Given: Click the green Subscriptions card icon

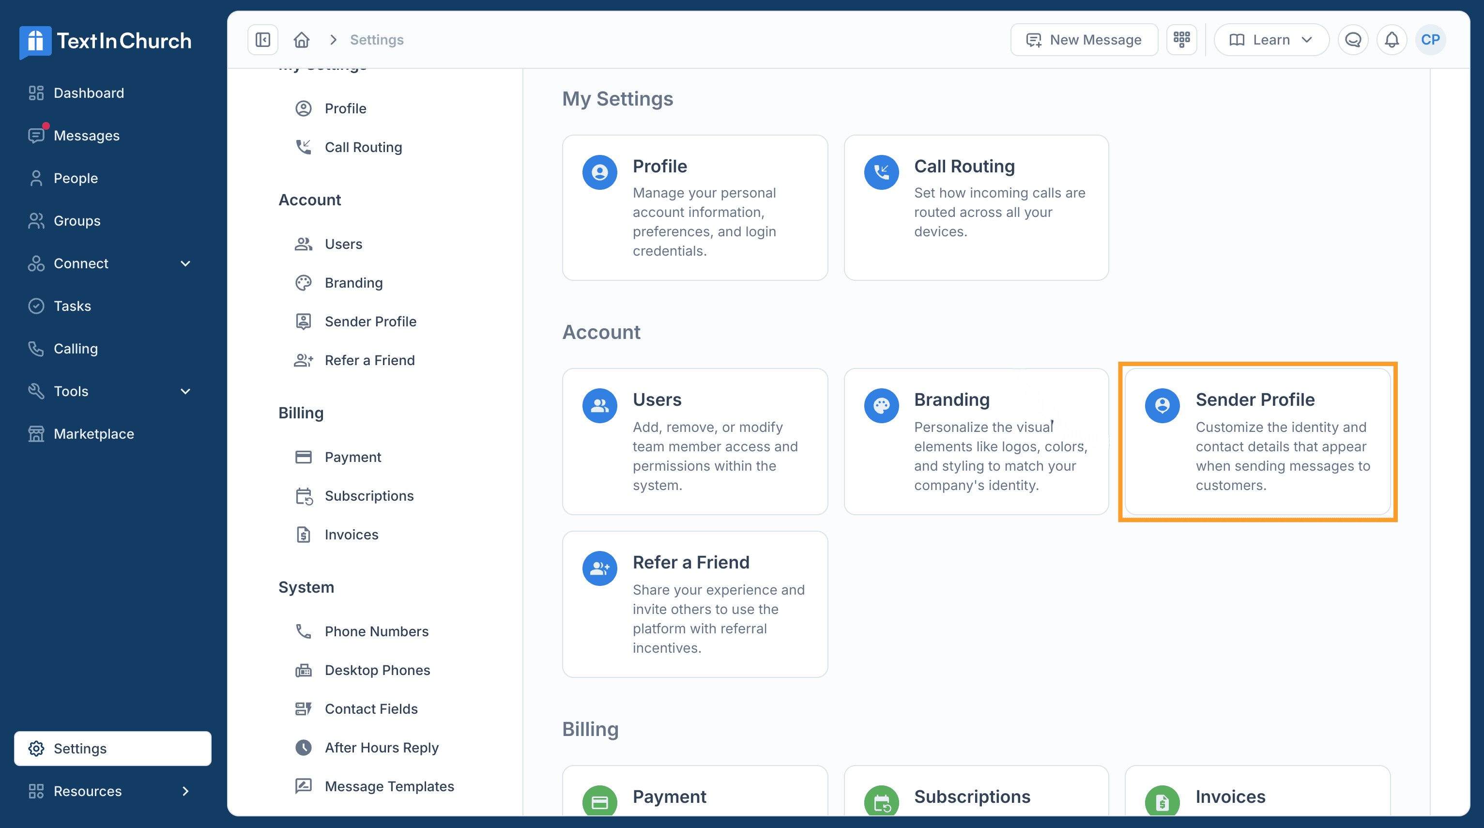Looking at the screenshot, I should [x=881, y=802].
